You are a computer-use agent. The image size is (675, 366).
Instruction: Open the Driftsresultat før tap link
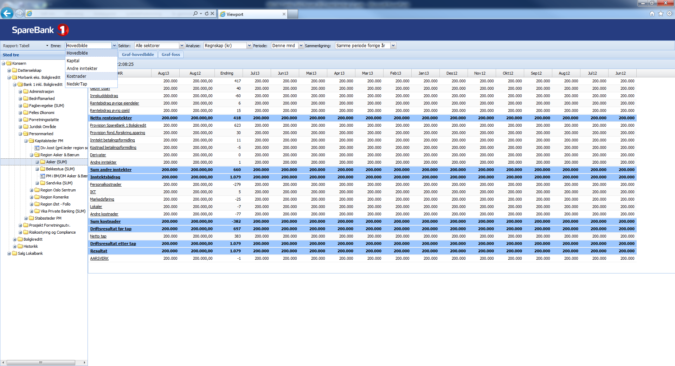click(x=111, y=229)
